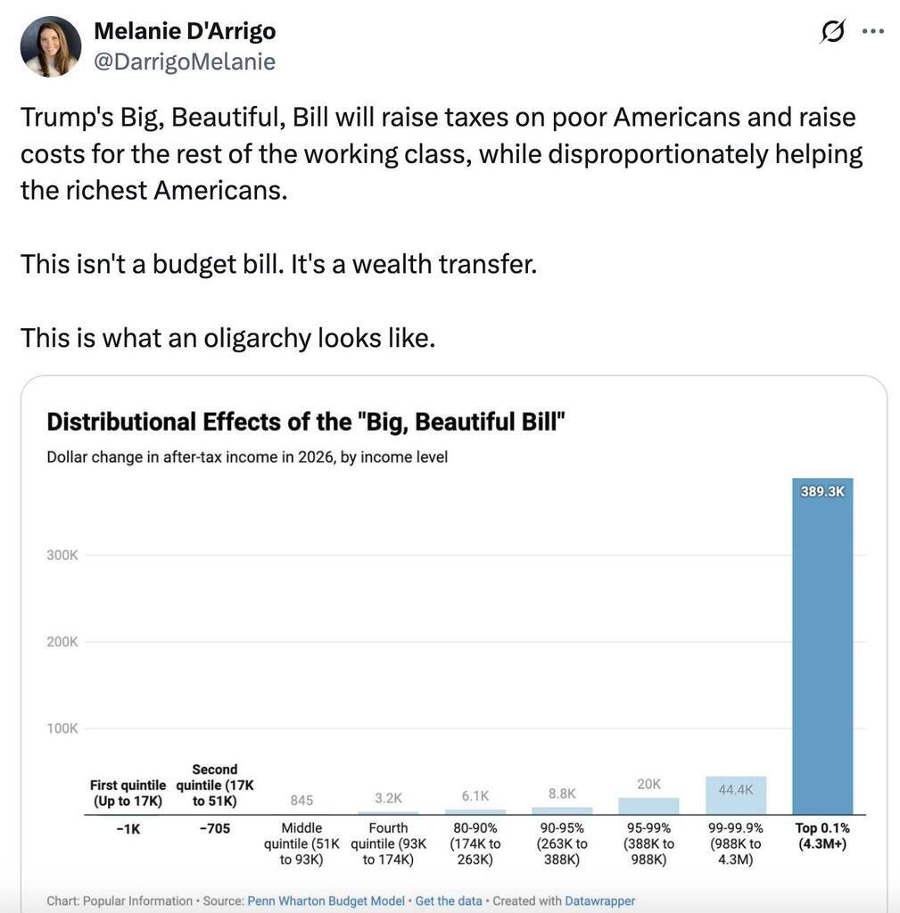900x913 pixels.
Task: Click the Middle quintile axis label
Action: tap(301, 843)
